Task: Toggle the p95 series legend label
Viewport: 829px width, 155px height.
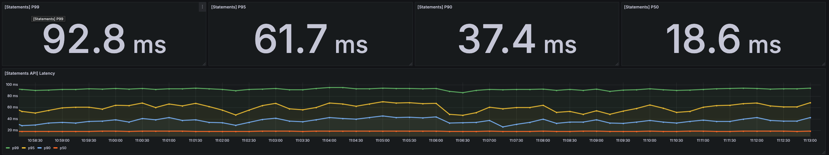Action: click(x=31, y=148)
